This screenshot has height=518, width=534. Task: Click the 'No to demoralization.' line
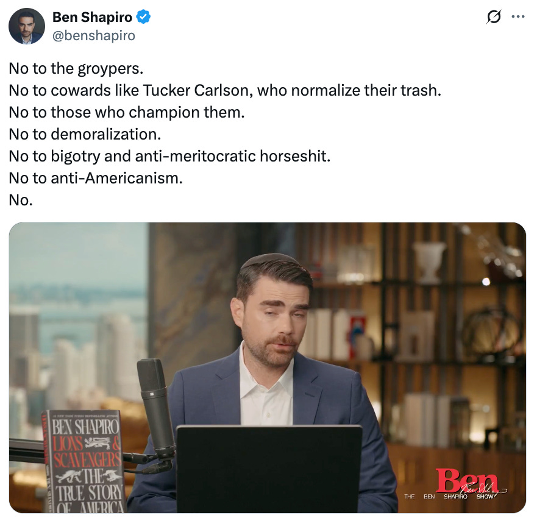click(85, 134)
